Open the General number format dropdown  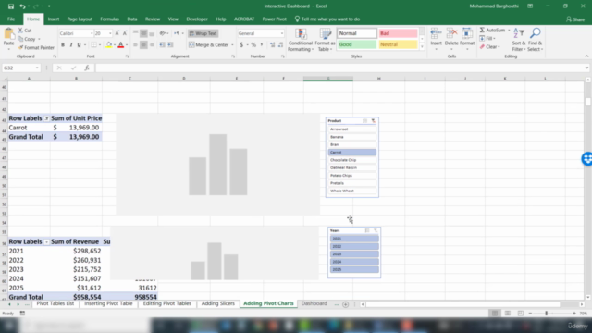coord(281,33)
